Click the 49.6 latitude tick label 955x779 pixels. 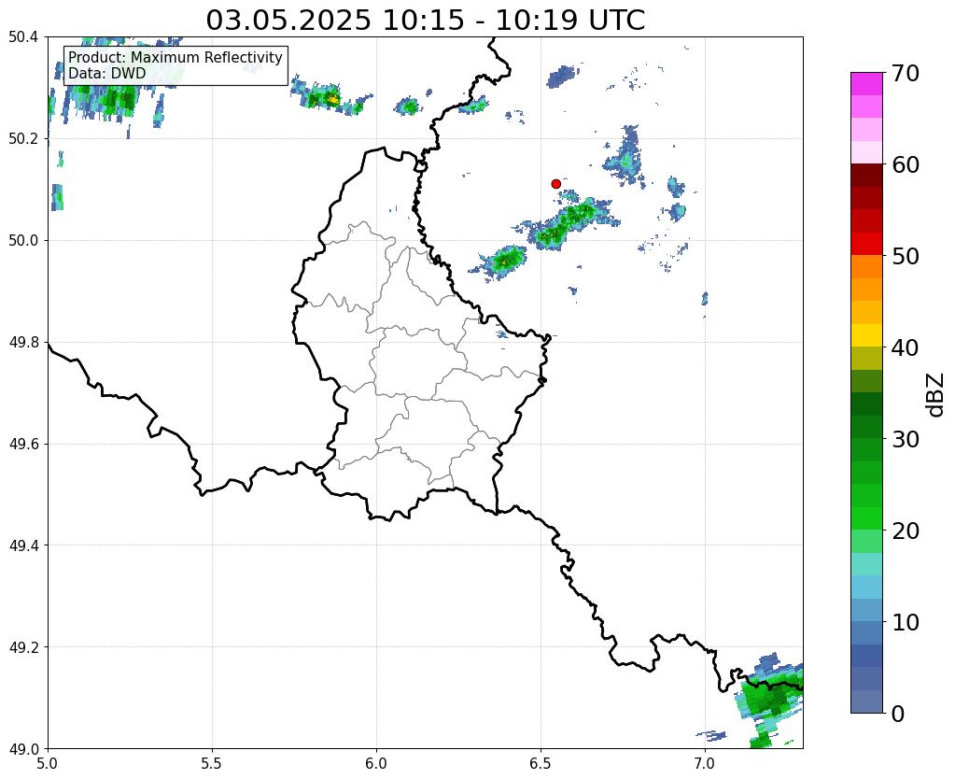point(23,444)
